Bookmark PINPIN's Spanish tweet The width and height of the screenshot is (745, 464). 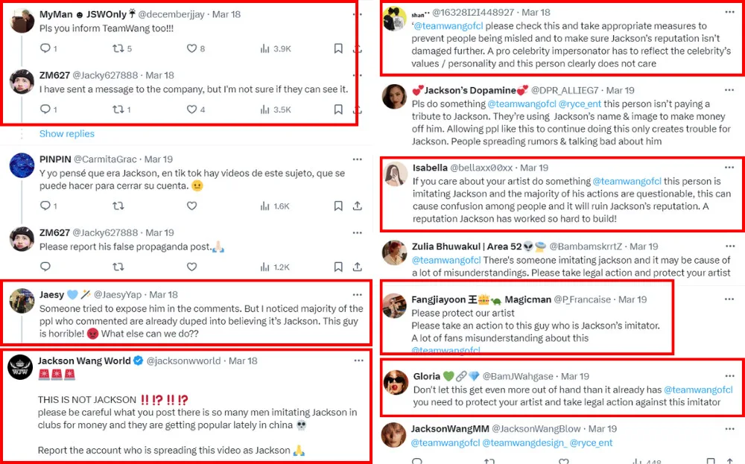338,206
